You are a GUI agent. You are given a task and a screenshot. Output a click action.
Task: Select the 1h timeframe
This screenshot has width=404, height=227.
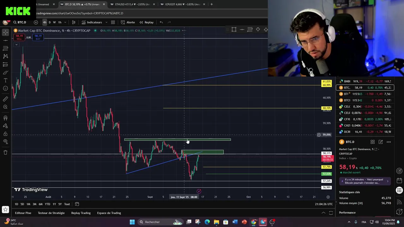[60, 22]
